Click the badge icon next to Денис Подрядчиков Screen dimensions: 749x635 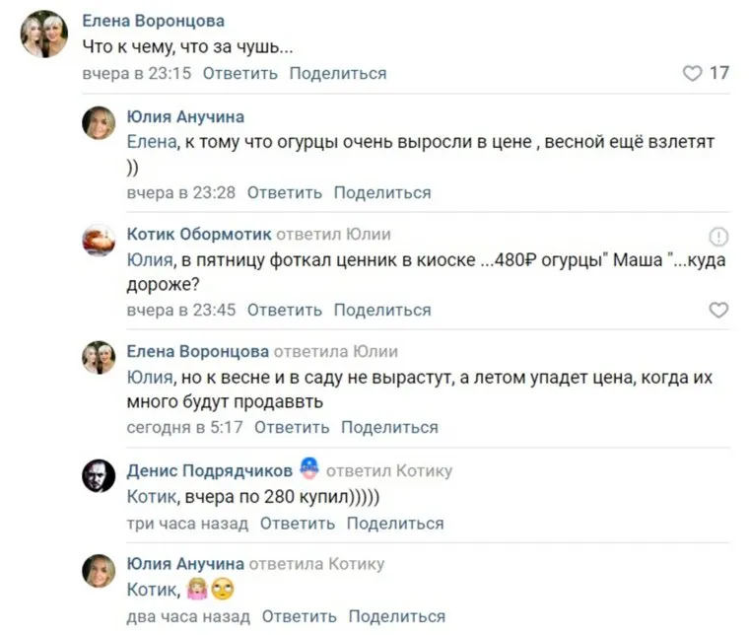pos(308,469)
